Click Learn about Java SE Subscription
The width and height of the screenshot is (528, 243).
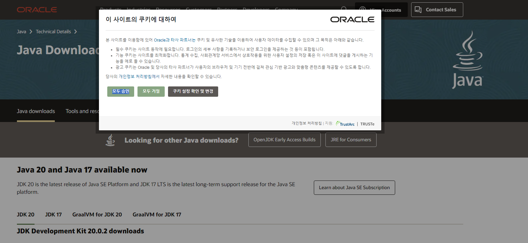point(354,188)
